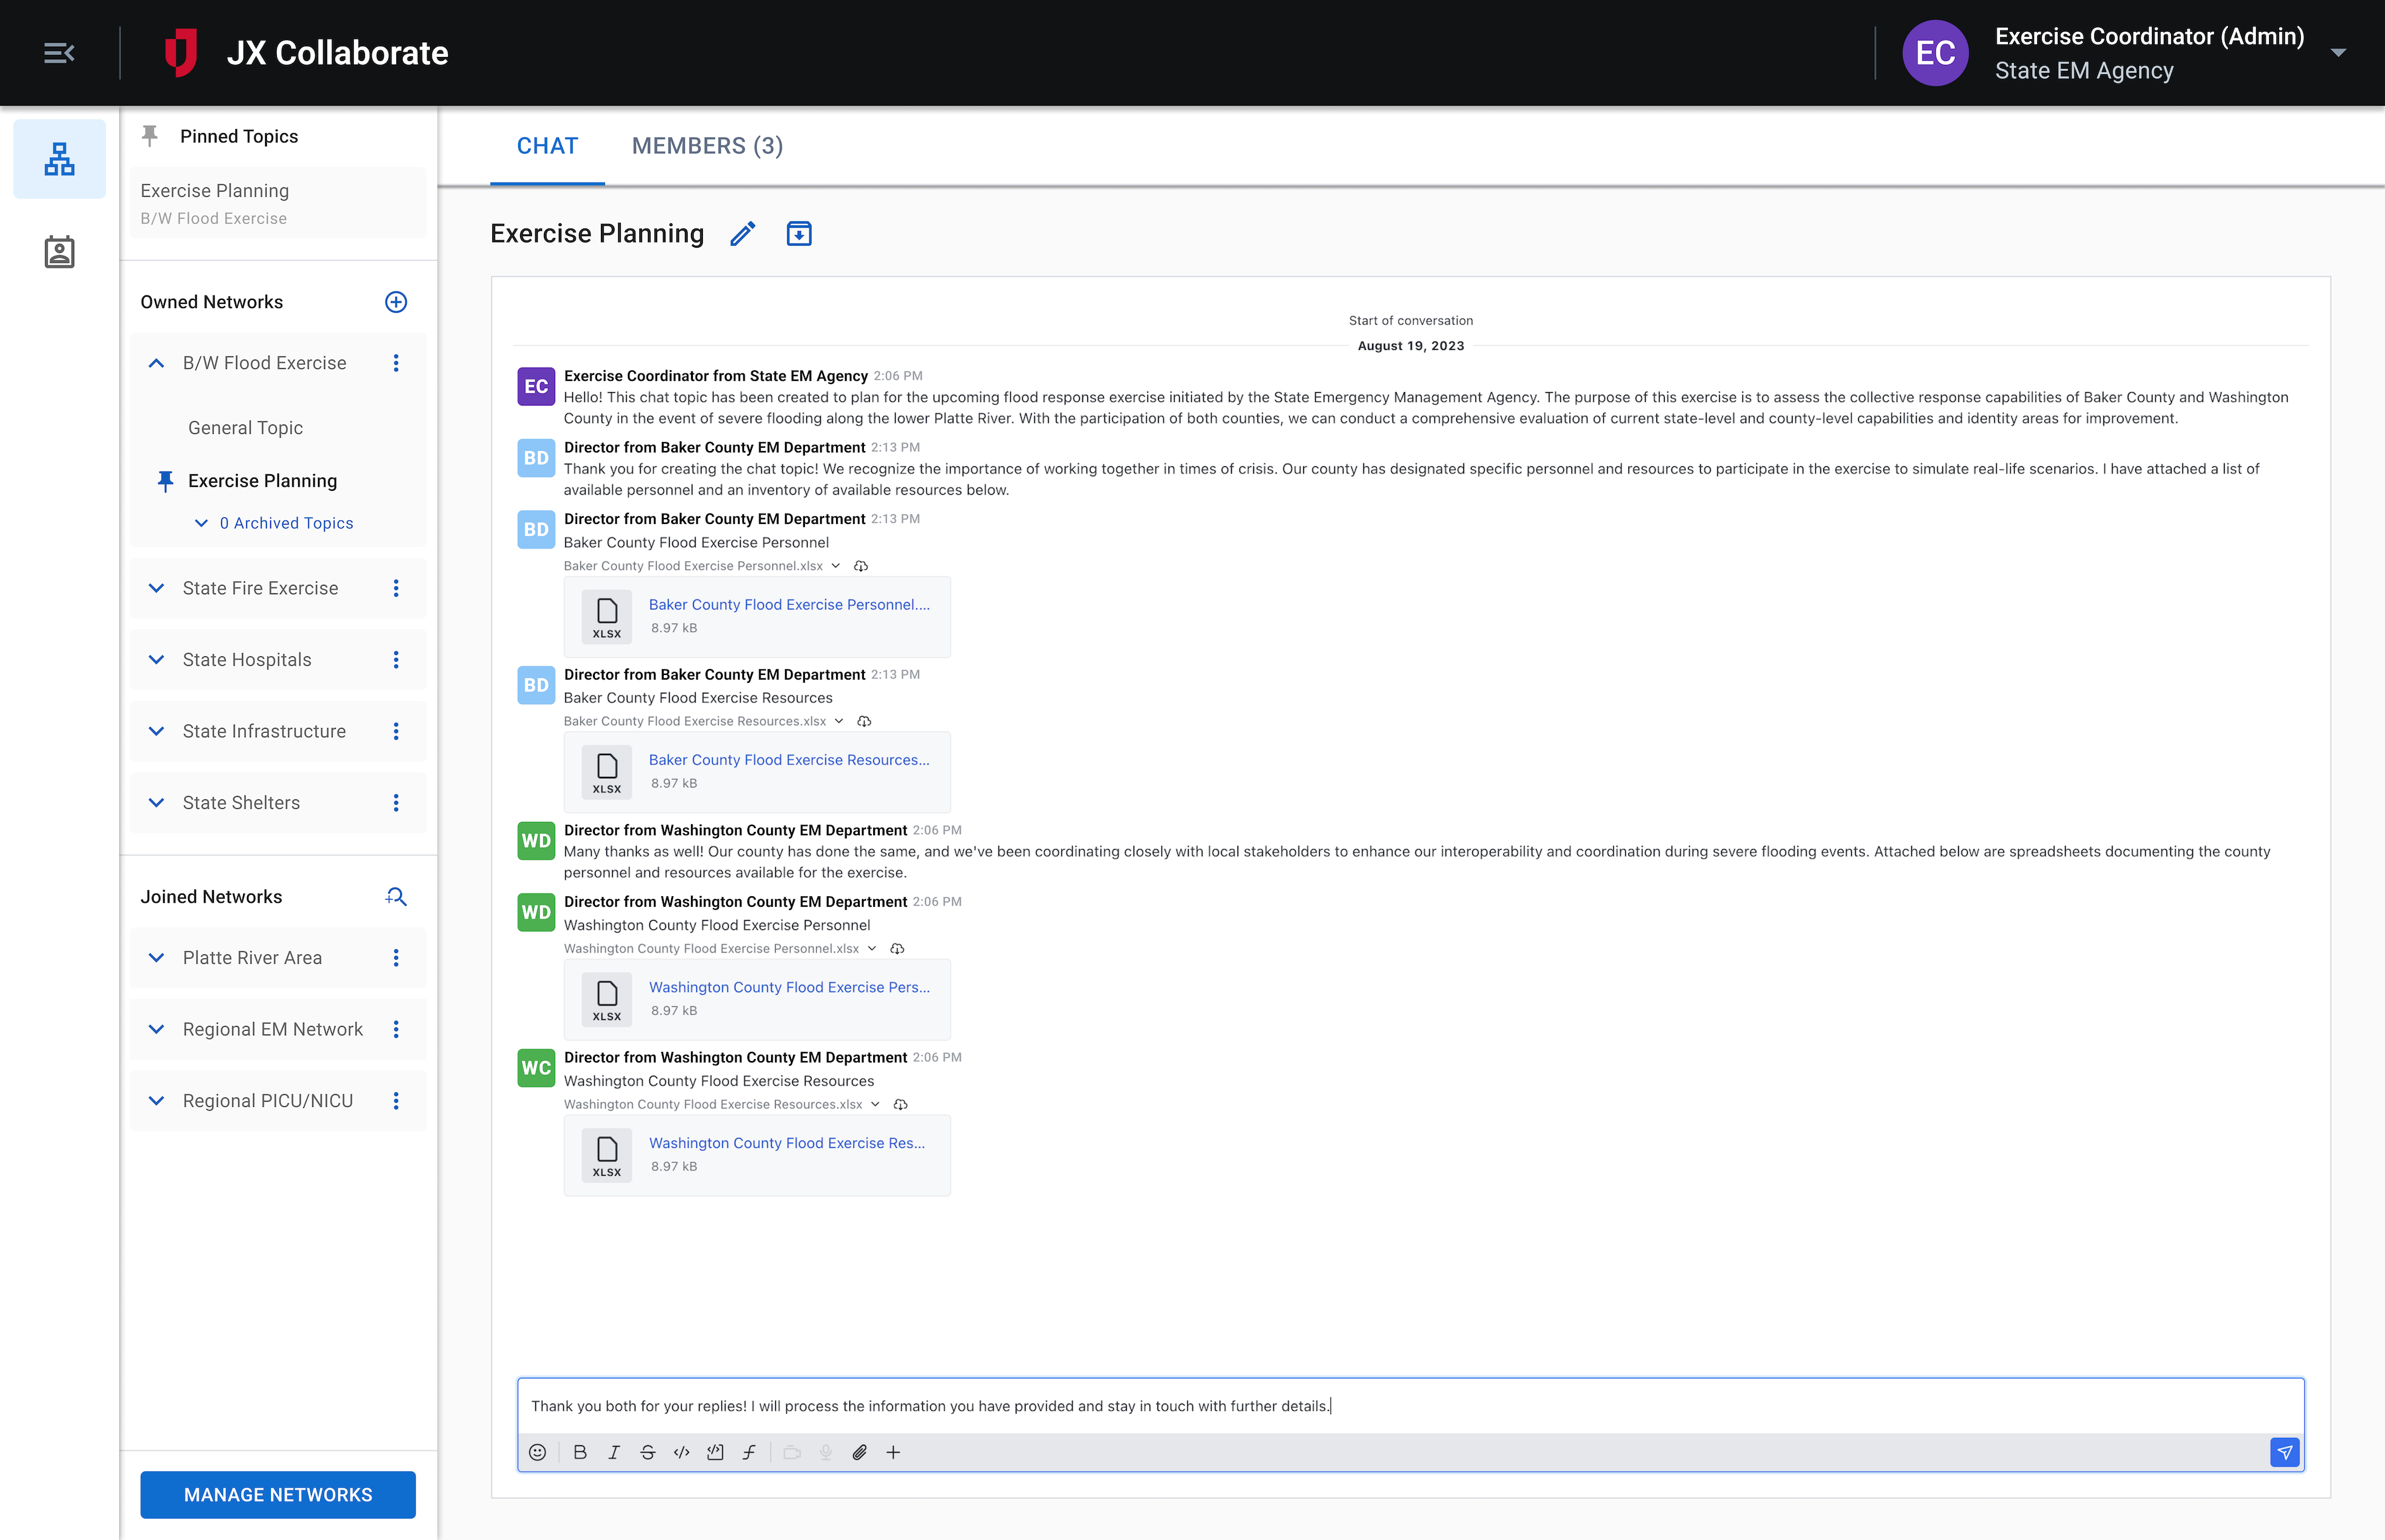Insert inline code in message toolbar
Image resolution: width=2385 pixels, height=1540 pixels.
point(682,1452)
